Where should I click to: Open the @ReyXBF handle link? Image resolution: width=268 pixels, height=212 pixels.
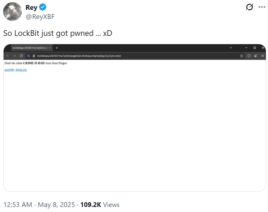40,17
